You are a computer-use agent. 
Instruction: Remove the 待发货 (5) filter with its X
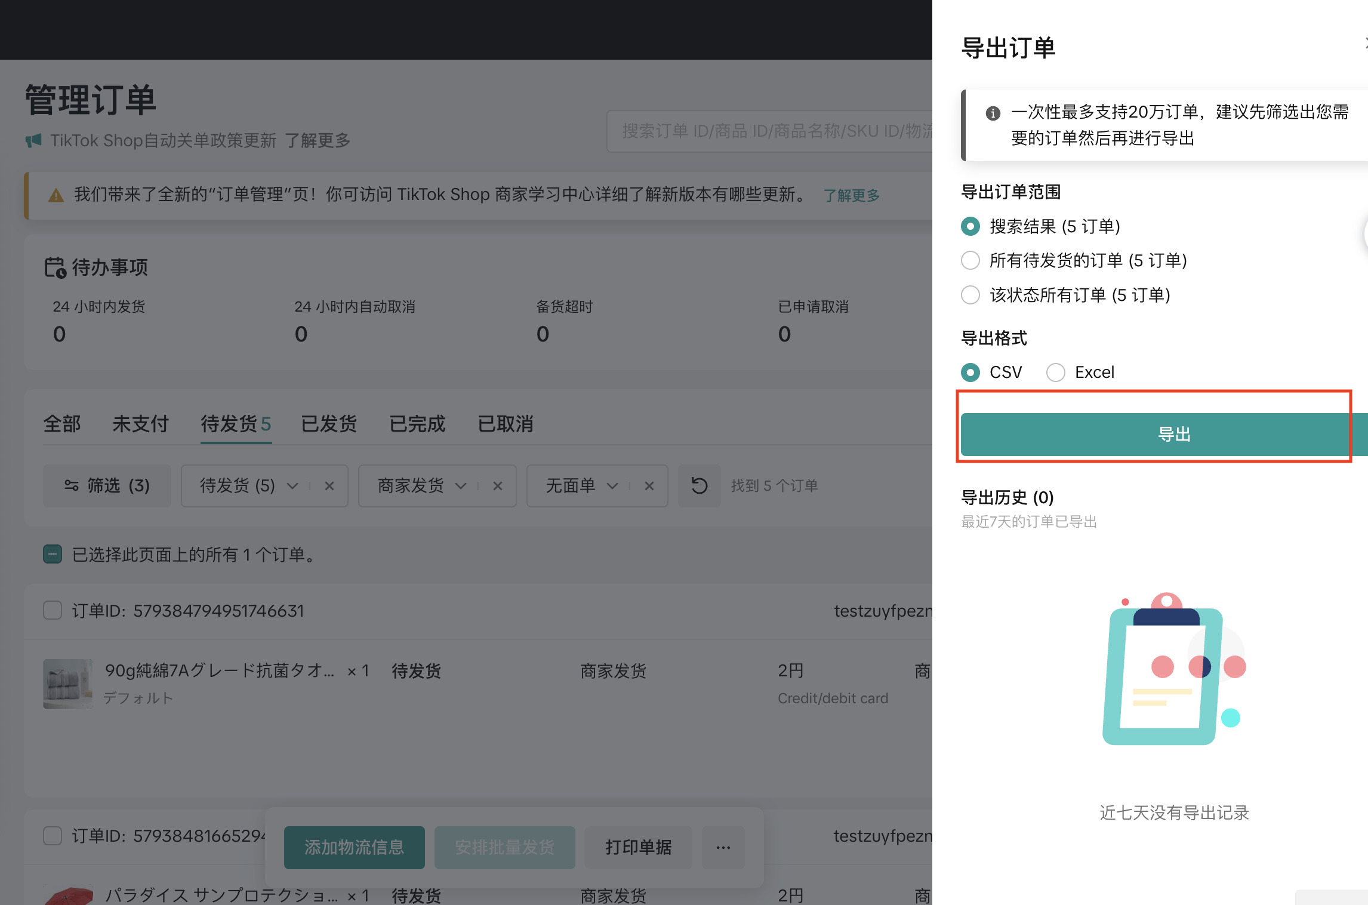point(329,486)
